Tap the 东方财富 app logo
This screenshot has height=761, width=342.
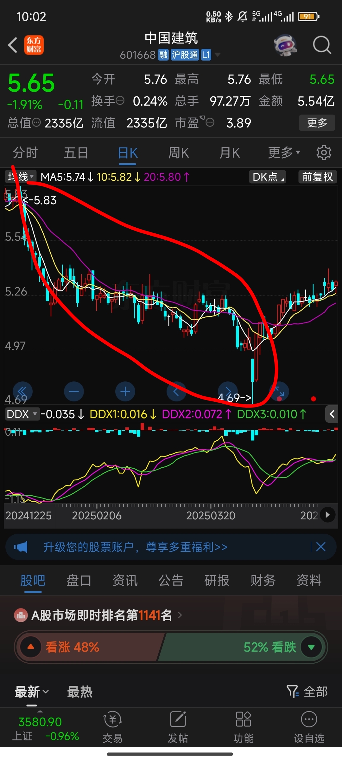pos(34,45)
